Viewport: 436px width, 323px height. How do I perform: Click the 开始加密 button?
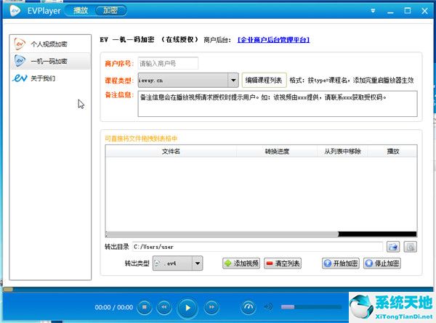pos(341,263)
